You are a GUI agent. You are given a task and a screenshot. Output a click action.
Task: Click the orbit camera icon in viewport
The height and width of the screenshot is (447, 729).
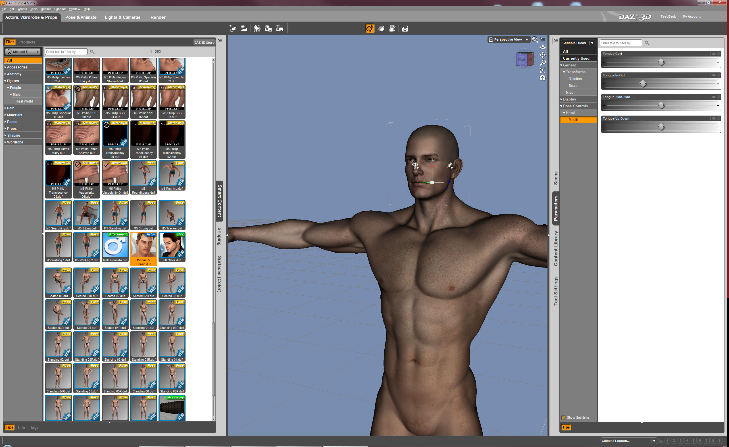pos(542,47)
